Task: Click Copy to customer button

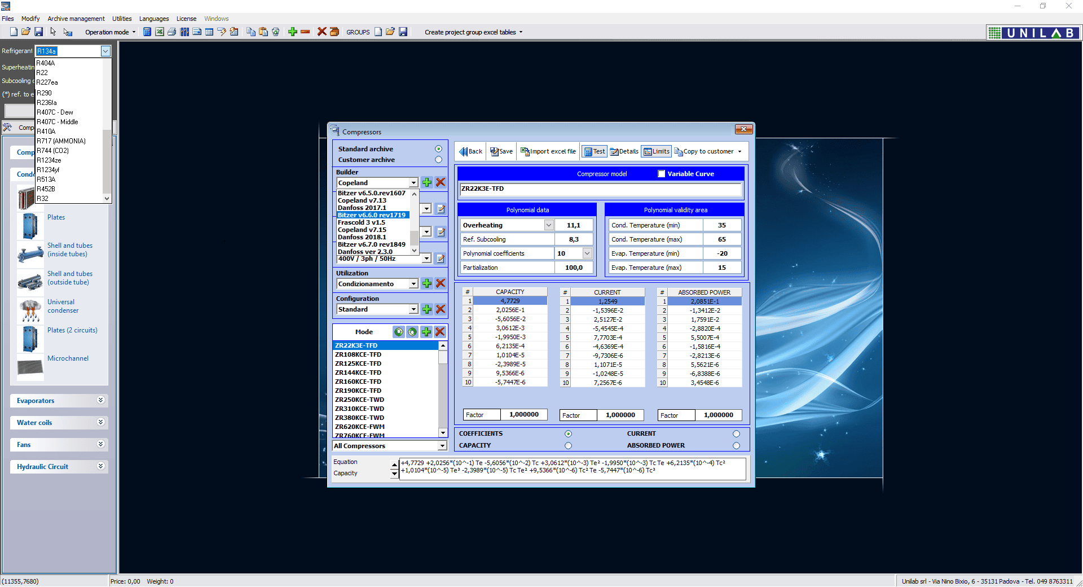Action: [x=705, y=151]
